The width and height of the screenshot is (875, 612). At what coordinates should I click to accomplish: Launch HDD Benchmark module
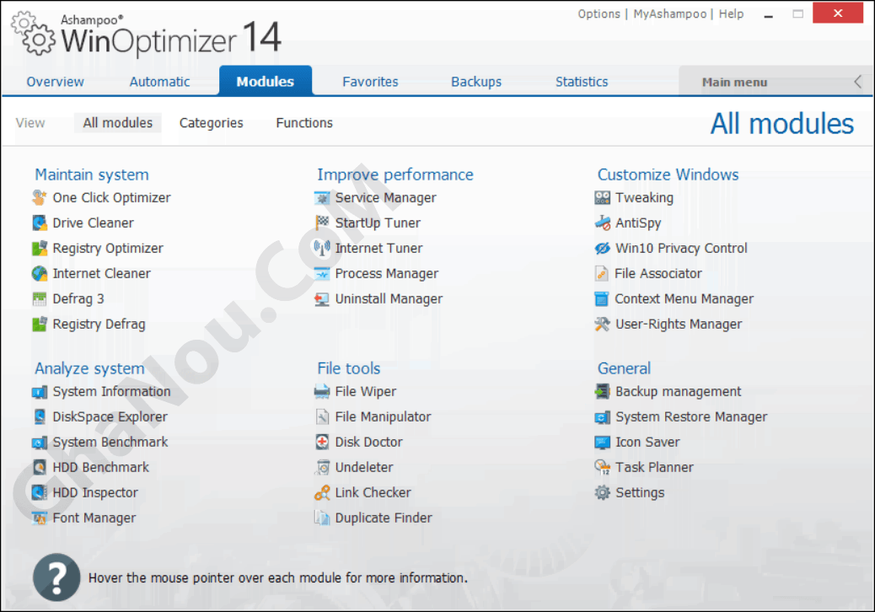tap(101, 467)
